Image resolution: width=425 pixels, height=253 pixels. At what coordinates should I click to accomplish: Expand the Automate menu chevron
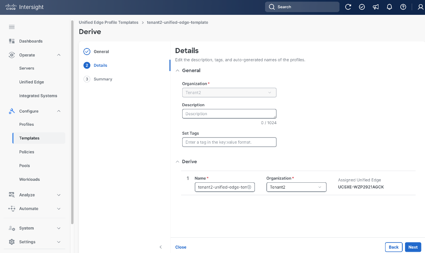pyautogui.click(x=59, y=208)
